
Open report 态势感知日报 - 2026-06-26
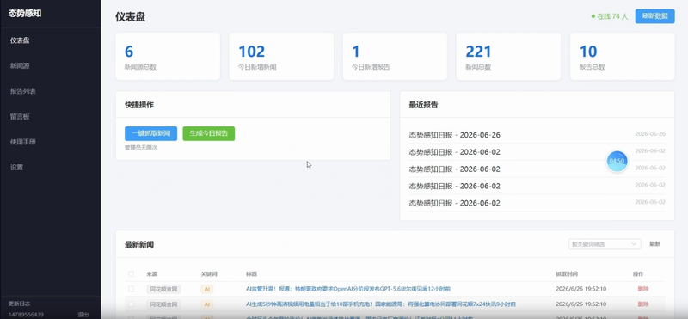pos(455,135)
